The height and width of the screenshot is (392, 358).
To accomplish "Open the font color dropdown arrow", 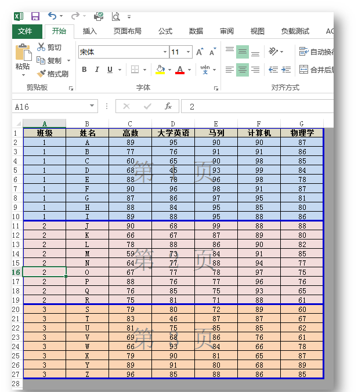I will click(x=189, y=70).
